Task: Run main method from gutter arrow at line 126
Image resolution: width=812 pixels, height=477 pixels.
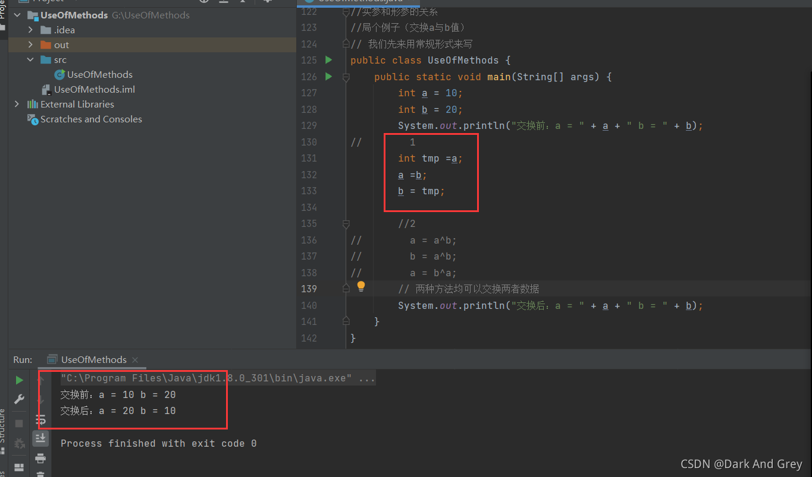Action: coord(328,77)
